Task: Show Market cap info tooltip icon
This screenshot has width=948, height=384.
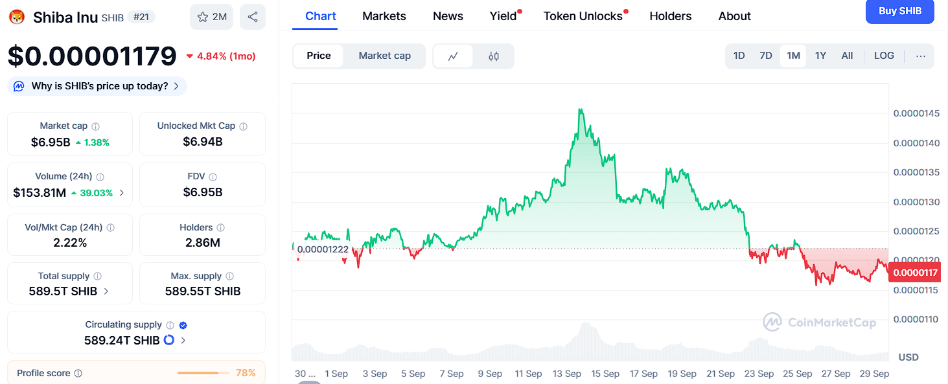Action: (96, 126)
